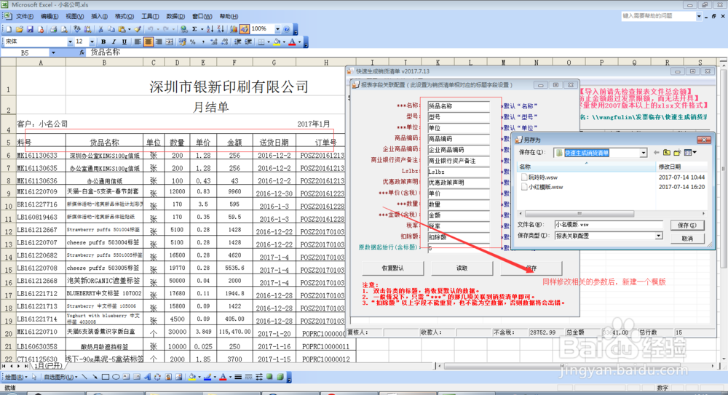Open the AutoShapes menu
This screenshot has height=395, width=728.
click(x=60, y=377)
